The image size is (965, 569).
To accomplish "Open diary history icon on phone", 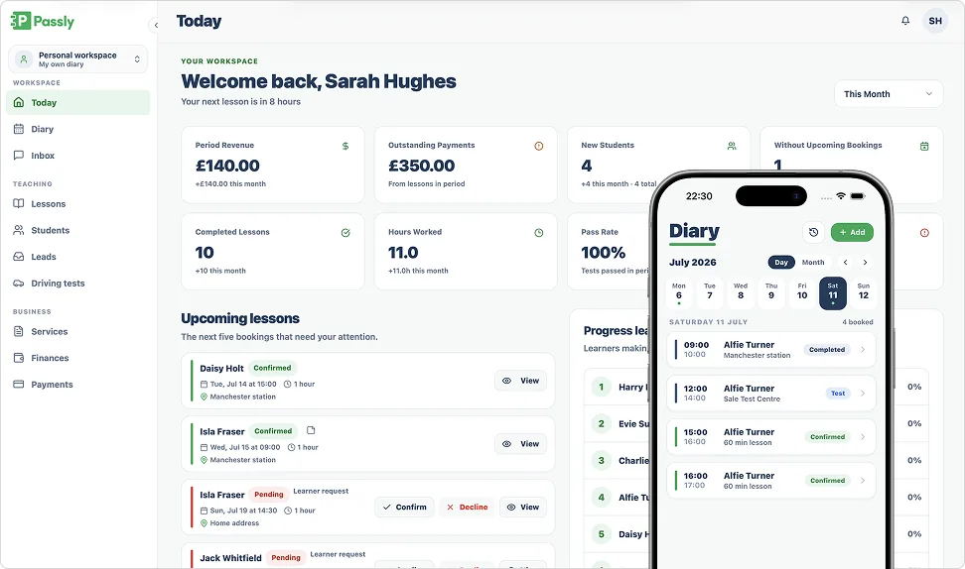I will (814, 232).
